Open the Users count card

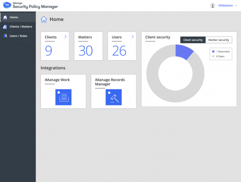pyautogui.click(x=122, y=46)
